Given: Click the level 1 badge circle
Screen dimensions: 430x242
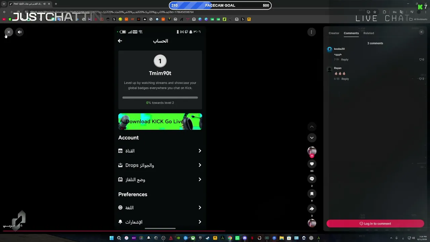Looking at the screenshot, I should click(160, 61).
